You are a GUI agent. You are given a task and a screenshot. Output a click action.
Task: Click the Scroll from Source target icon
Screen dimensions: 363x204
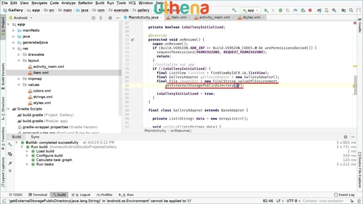(93, 18)
